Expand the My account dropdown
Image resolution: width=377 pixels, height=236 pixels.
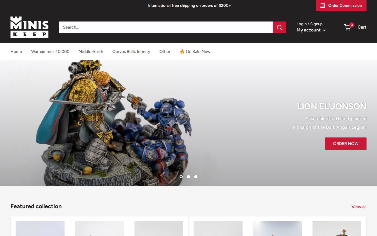pyautogui.click(x=311, y=30)
